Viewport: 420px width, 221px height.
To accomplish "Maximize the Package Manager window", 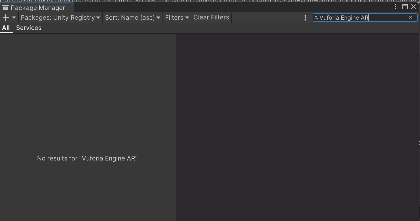I will [405, 7].
